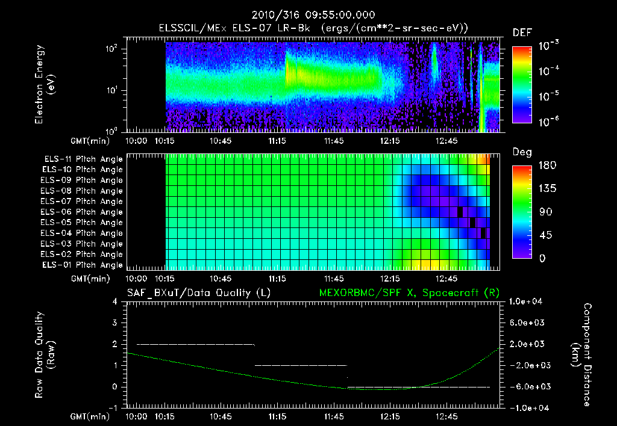617x426 pixels.
Task: Select the ELS-02 Pitch Angle label
Action: pyautogui.click(x=82, y=255)
